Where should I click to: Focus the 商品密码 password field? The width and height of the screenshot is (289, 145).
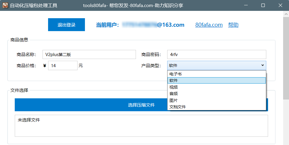coord(216,54)
